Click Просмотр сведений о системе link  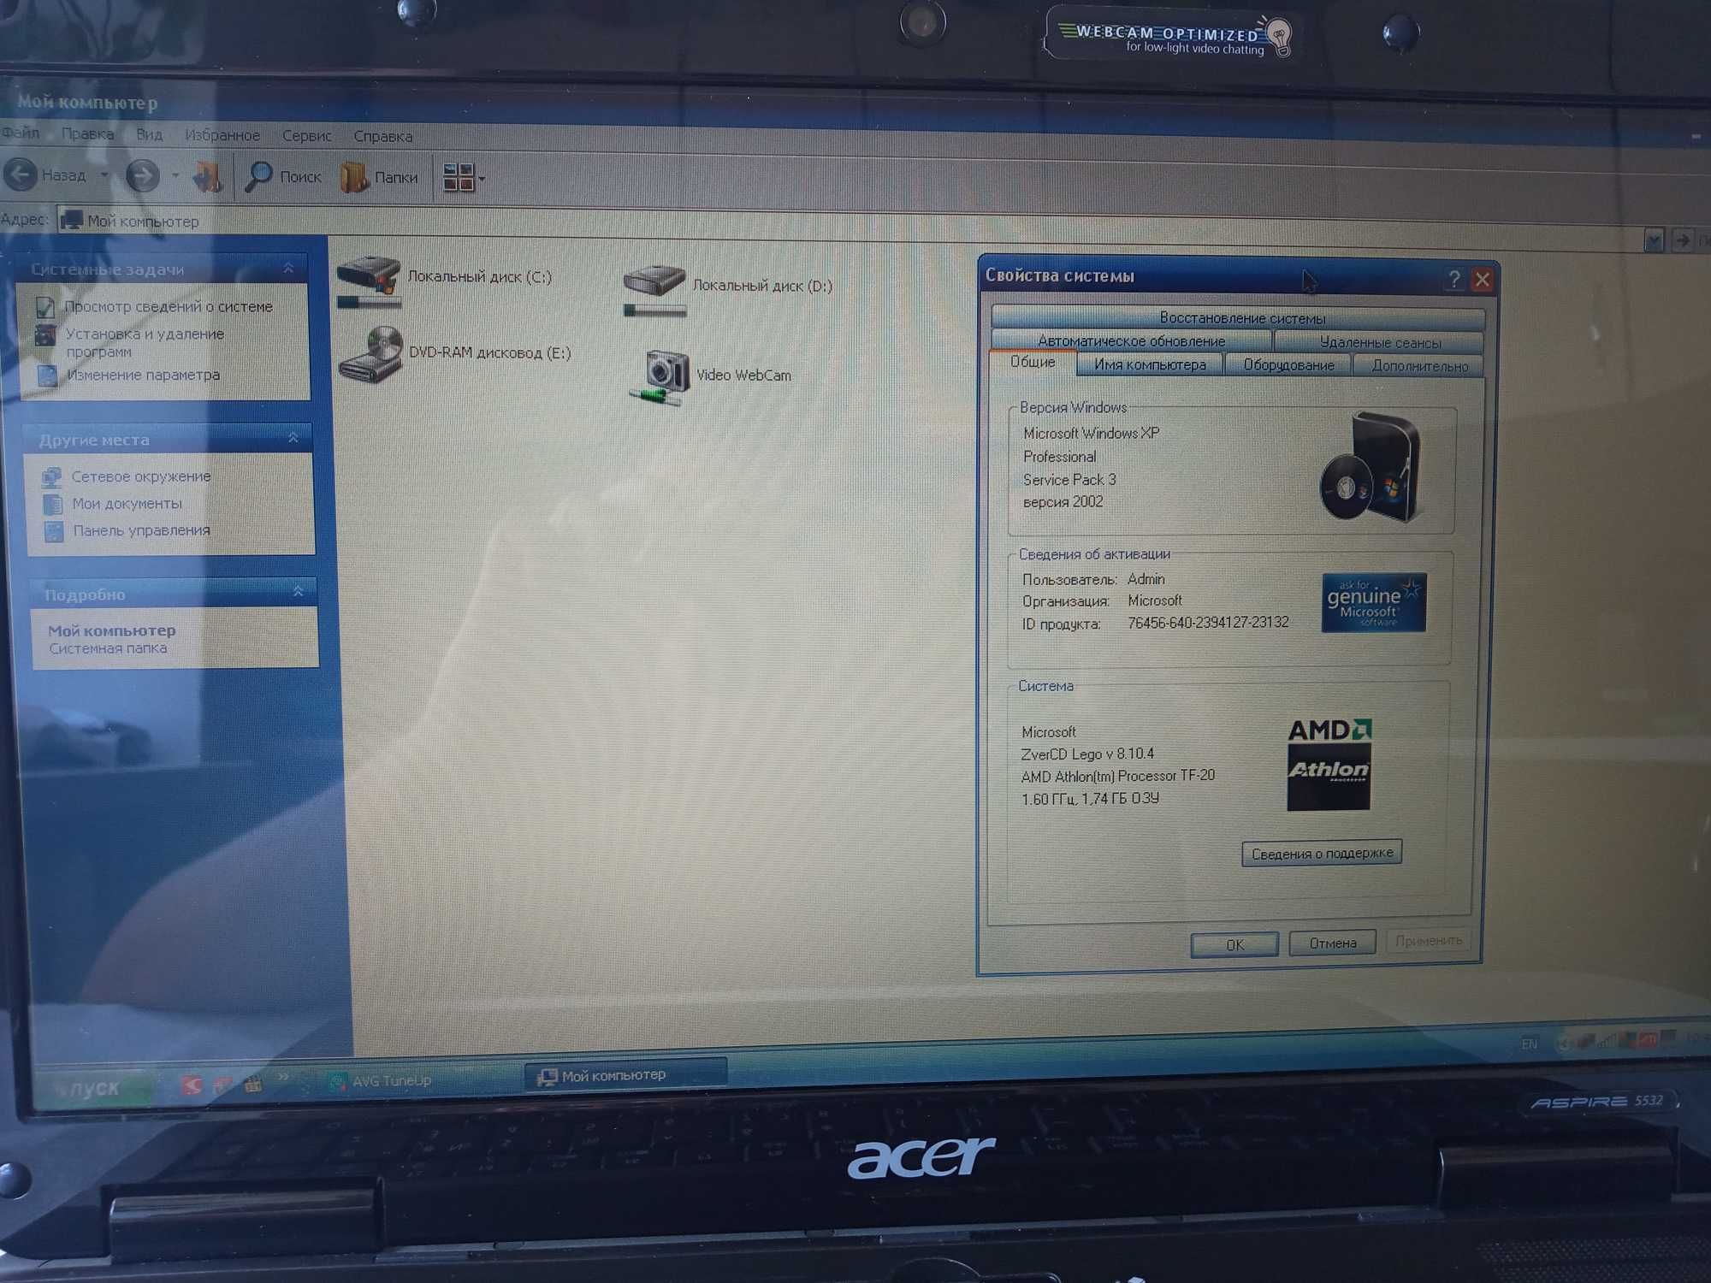pos(169,306)
